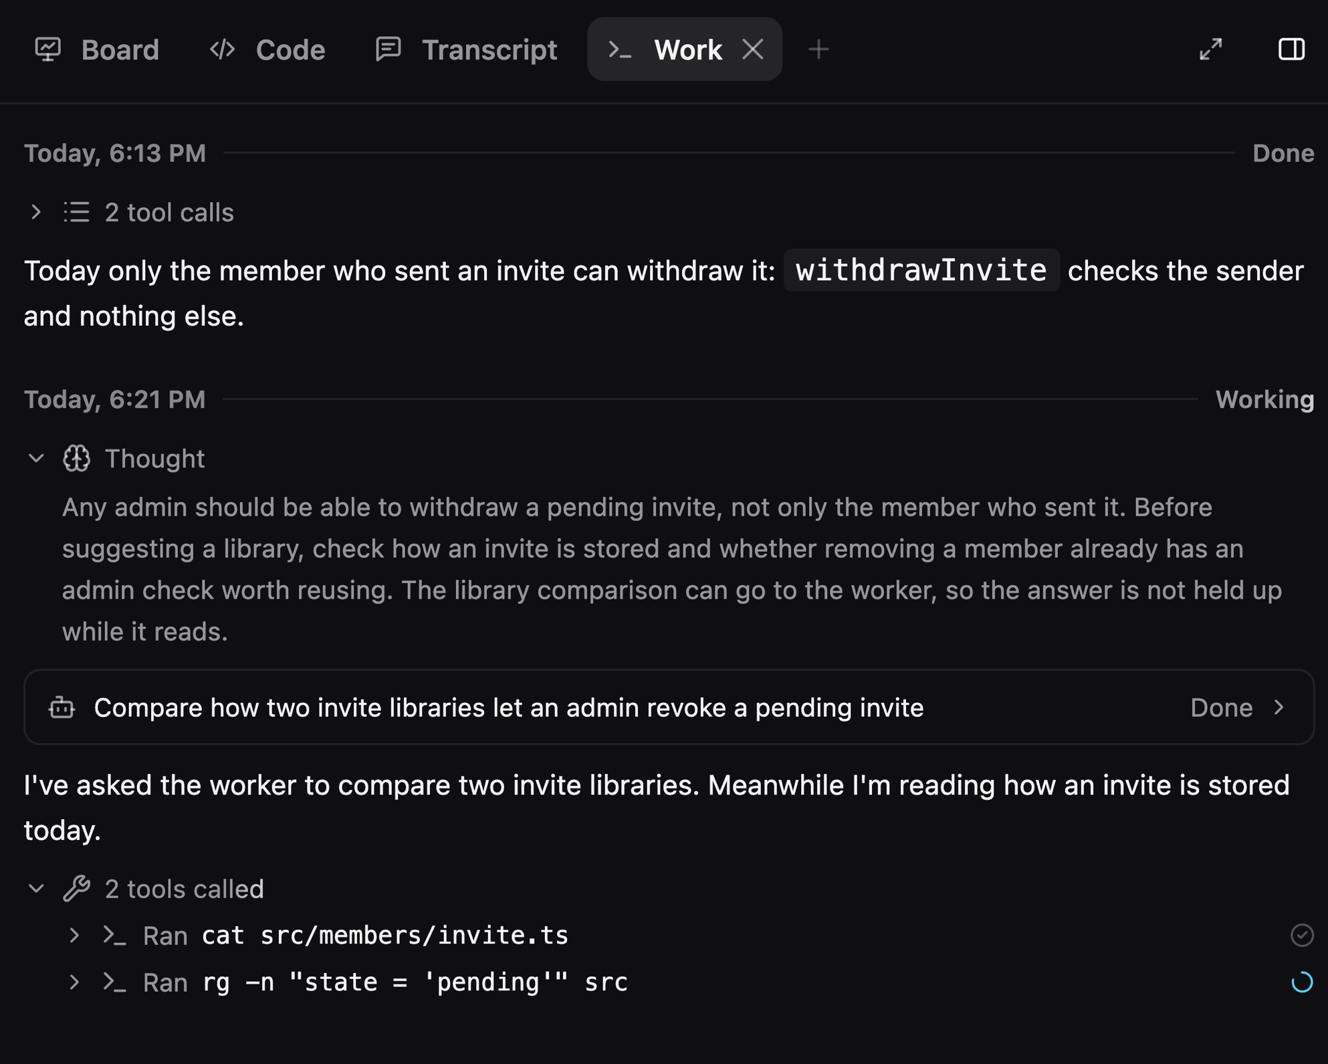Image resolution: width=1328 pixels, height=1064 pixels.
Task: Click the Working status label
Action: (x=1264, y=399)
